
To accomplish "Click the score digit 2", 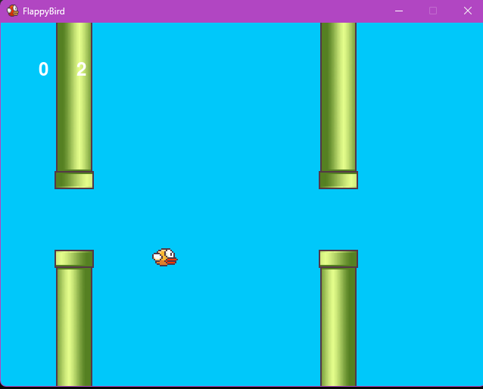I will pos(81,69).
